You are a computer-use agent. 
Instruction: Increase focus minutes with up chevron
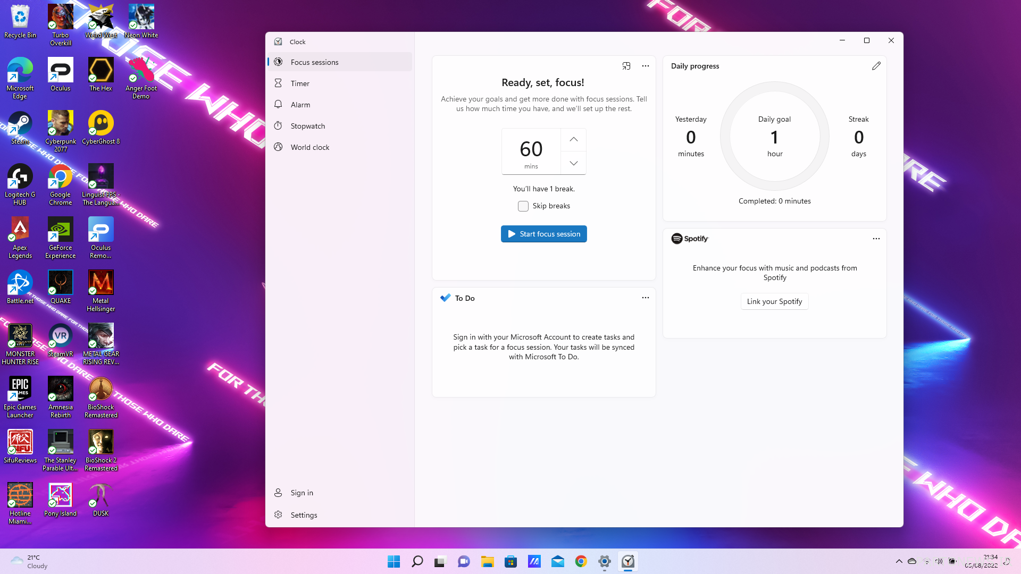coord(573,139)
